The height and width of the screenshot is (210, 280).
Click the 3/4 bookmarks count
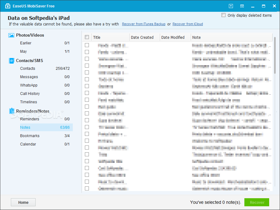pyautogui.click(x=67, y=136)
